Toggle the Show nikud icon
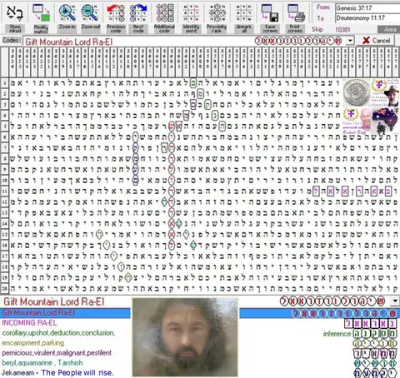Viewport: 400px width, 378px height. click(x=15, y=12)
